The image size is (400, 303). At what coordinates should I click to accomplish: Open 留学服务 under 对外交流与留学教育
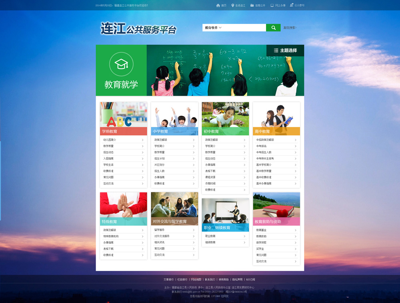tap(160, 230)
